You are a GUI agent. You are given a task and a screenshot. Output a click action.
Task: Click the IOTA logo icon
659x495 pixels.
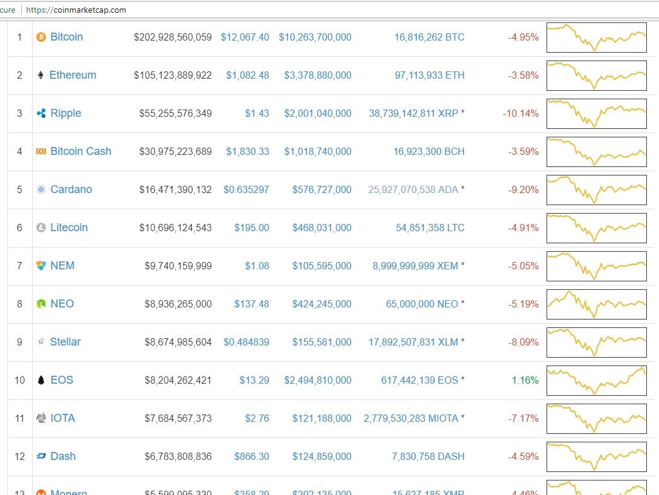41,418
